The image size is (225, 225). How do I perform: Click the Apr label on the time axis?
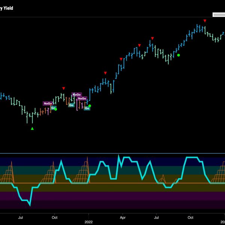pyautogui.click(x=123, y=217)
